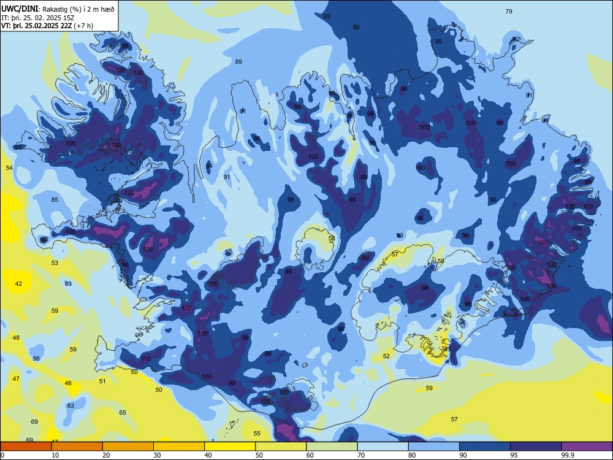Click the 'VT: þri. 25.02.2025 22Z (+7 h)' line
Image resolution: width=613 pixels, height=460 pixels.
pyautogui.click(x=47, y=26)
